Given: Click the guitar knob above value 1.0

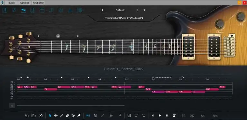Looking at the screenshot, I should [219, 24].
